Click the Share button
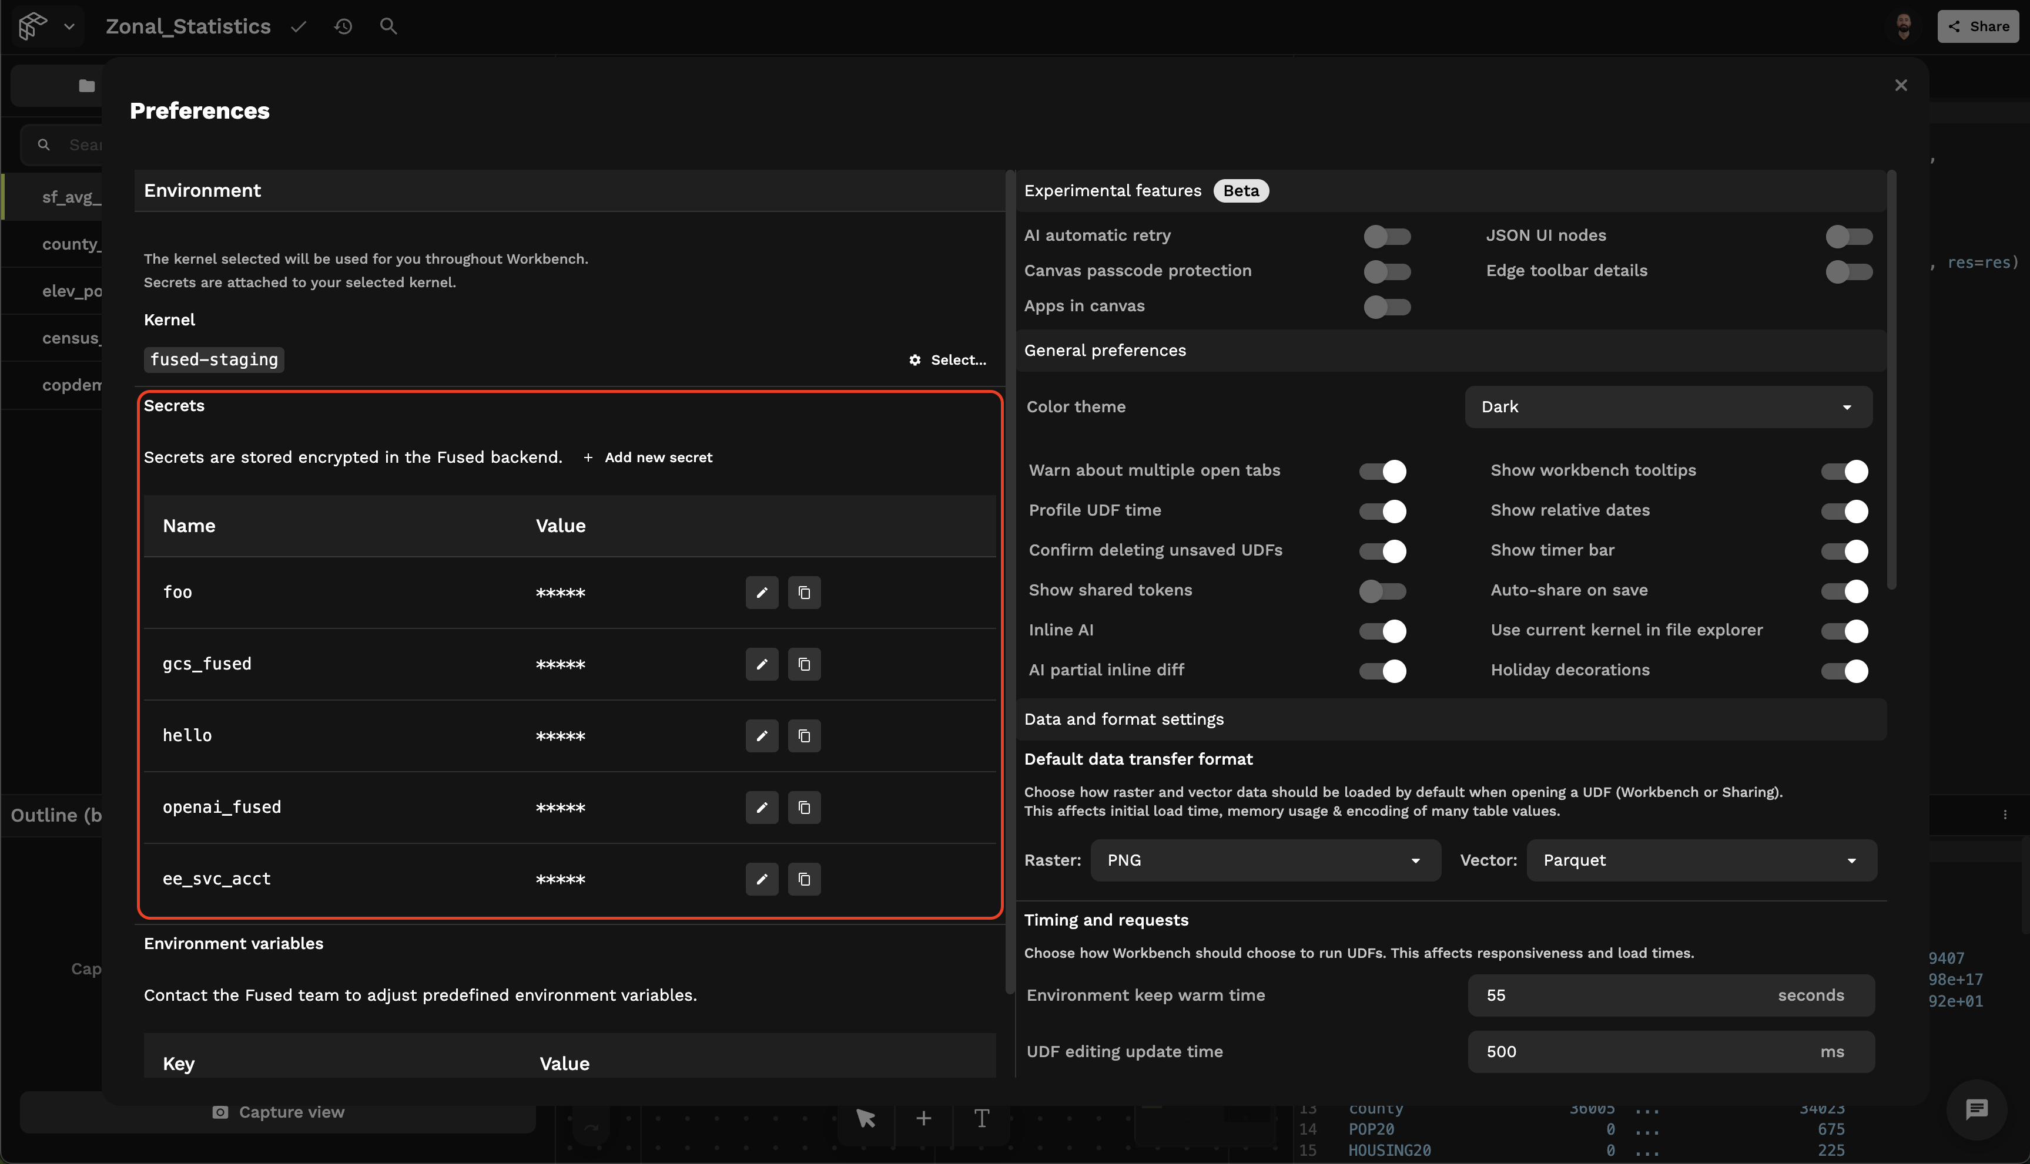2030x1164 pixels. coord(1977,26)
